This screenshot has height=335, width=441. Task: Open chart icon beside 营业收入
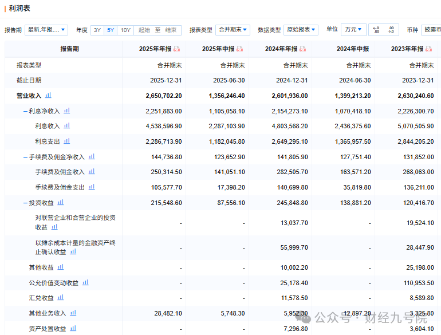point(48,96)
